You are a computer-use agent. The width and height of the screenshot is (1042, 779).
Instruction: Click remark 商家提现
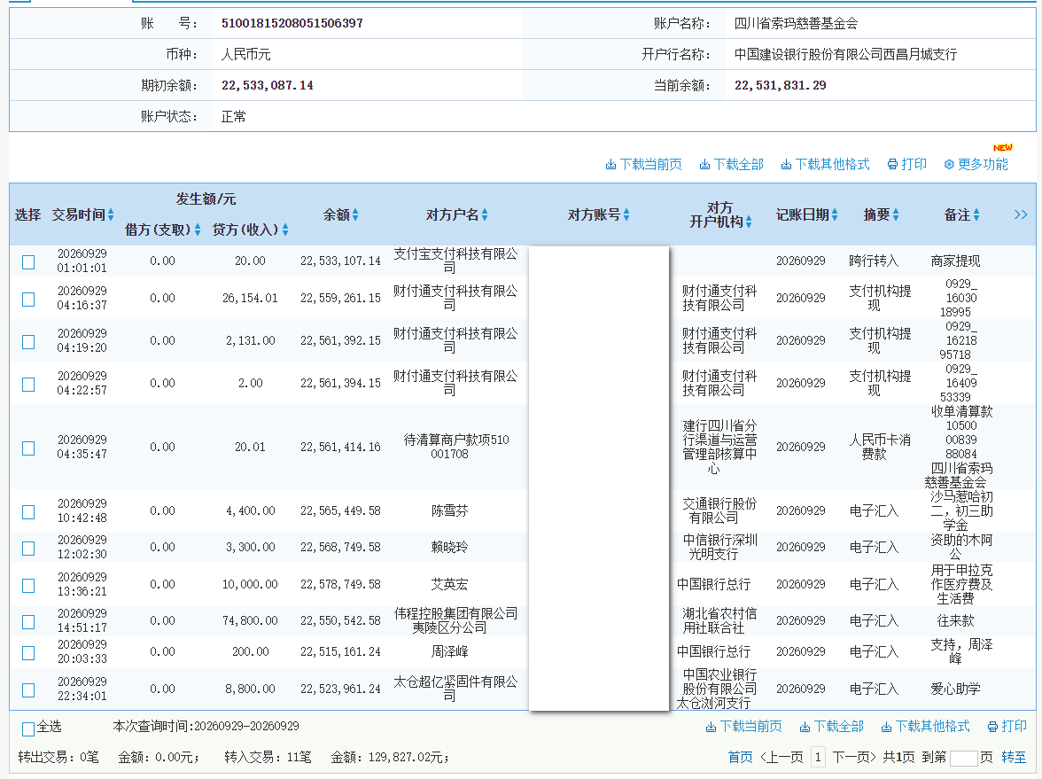pos(955,261)
